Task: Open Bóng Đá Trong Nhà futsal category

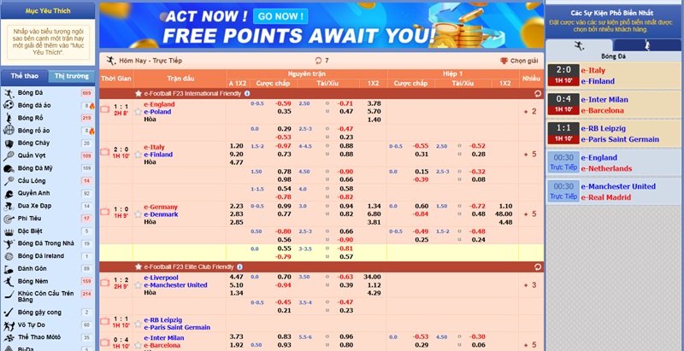Action: point(47,243)
